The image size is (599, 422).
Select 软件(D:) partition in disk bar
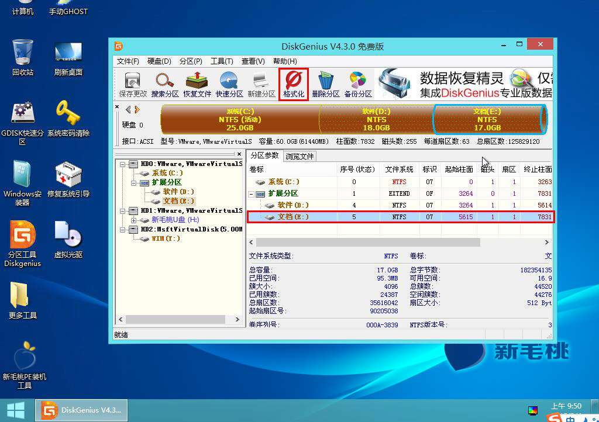(376, 119)
